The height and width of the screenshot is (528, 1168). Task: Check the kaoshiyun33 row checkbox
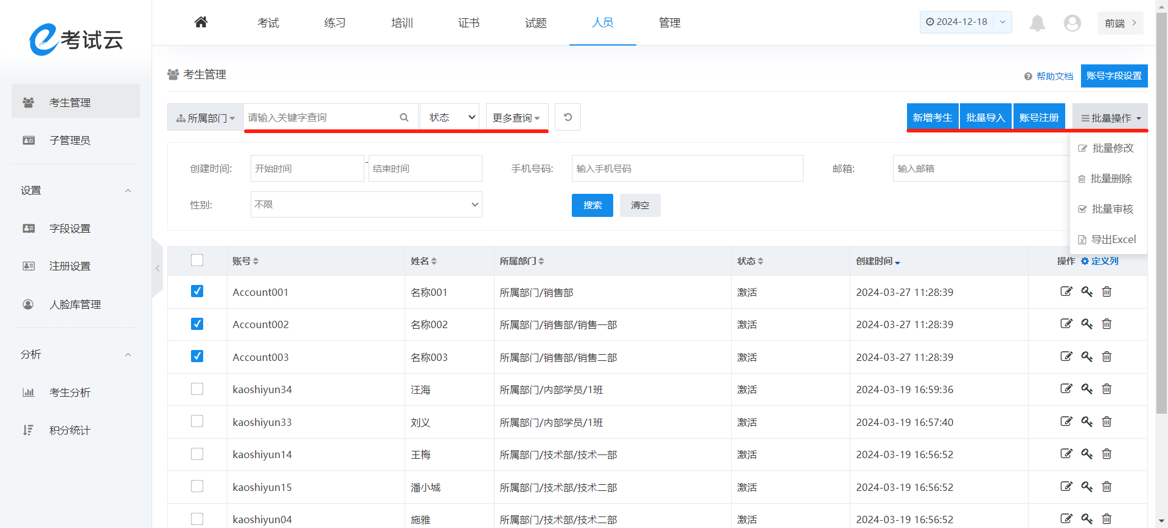click(x=197, y=421)
